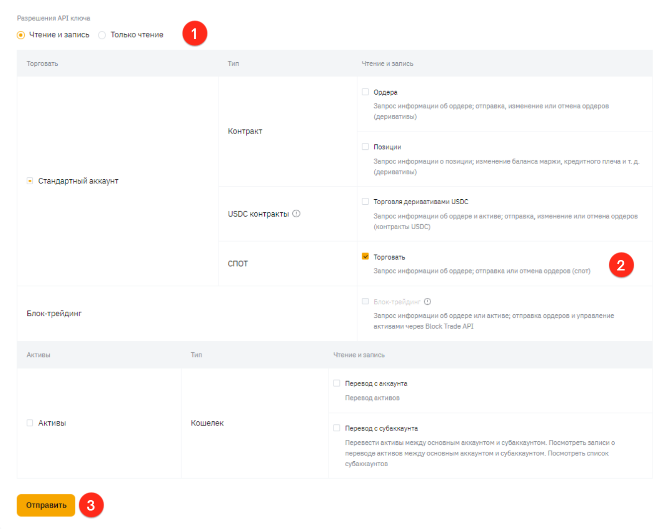Check the Активы group checkbox
The image size is (669, 529).
pyautogui.click(x=30, y=423)
